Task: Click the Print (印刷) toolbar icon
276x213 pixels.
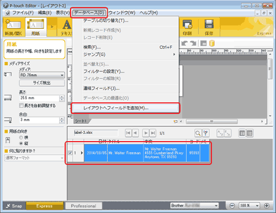Action: coord(187,27)
